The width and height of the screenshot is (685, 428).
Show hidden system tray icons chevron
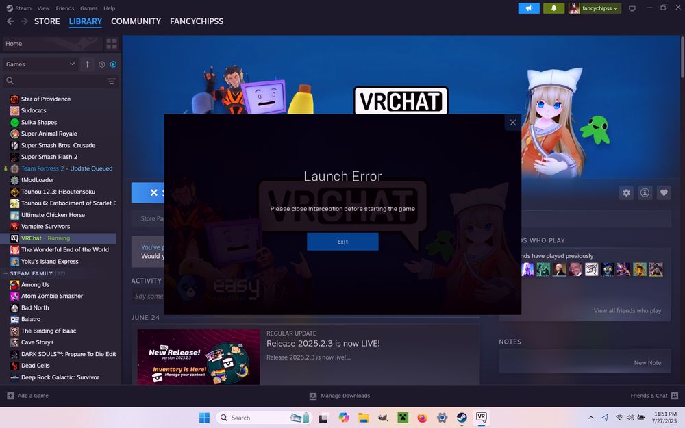(590, 418)
